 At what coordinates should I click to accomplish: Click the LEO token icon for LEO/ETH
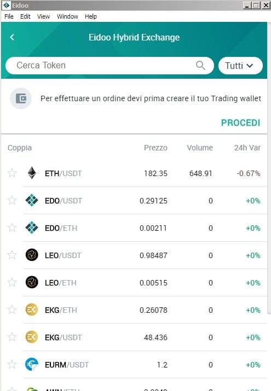click(32, 282)
